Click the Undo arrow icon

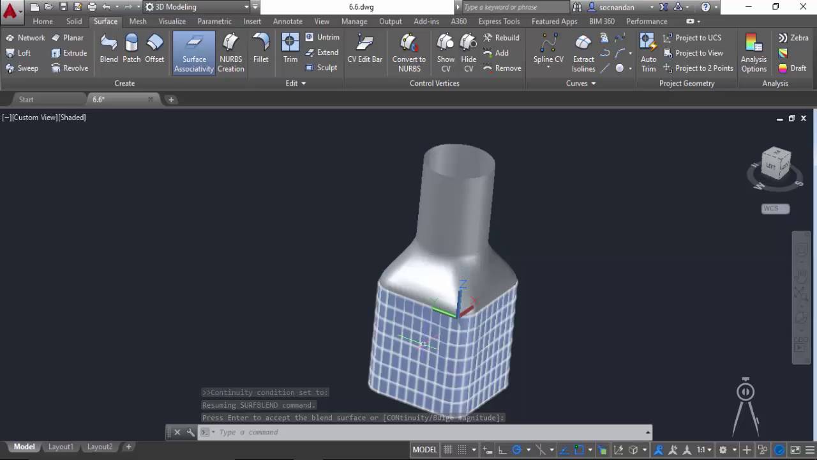[x=106, y=7]
